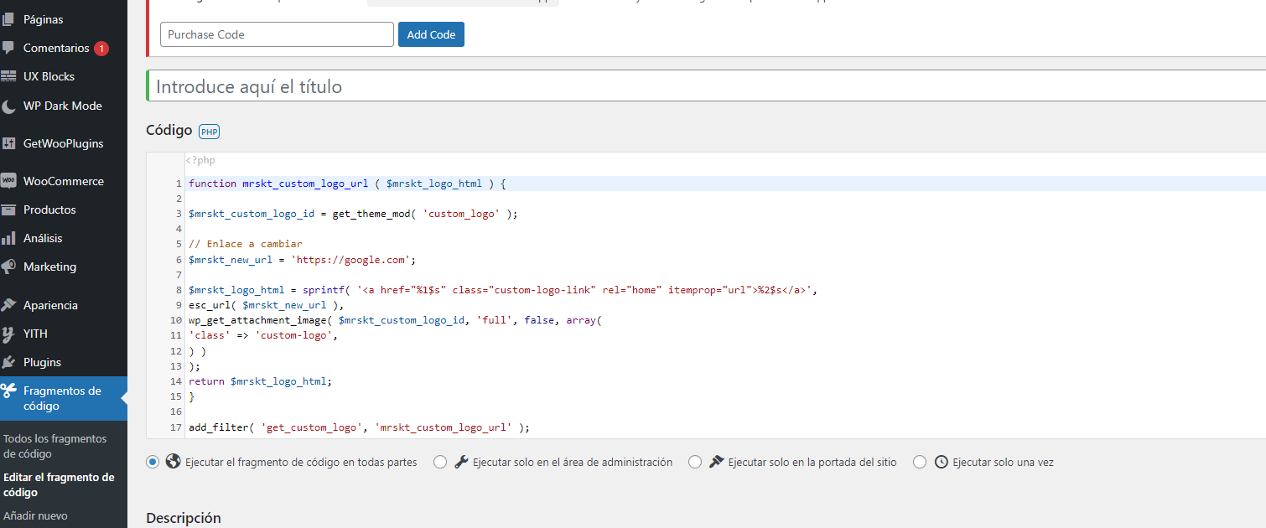Click line number 17 in the gutter
Image resolution: width=1266 pixels, height=528 pixels.
[x=176, y=427]
